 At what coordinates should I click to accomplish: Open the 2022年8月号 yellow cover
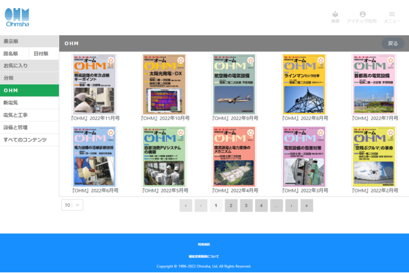304,84
